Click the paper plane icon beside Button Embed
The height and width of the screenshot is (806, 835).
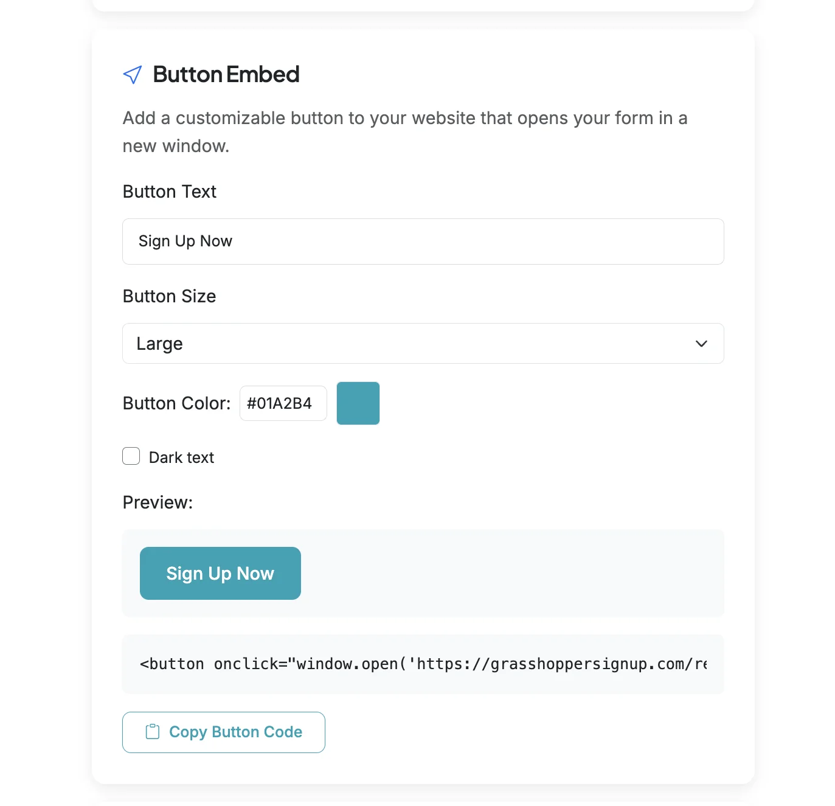click(x=132, y=74)
